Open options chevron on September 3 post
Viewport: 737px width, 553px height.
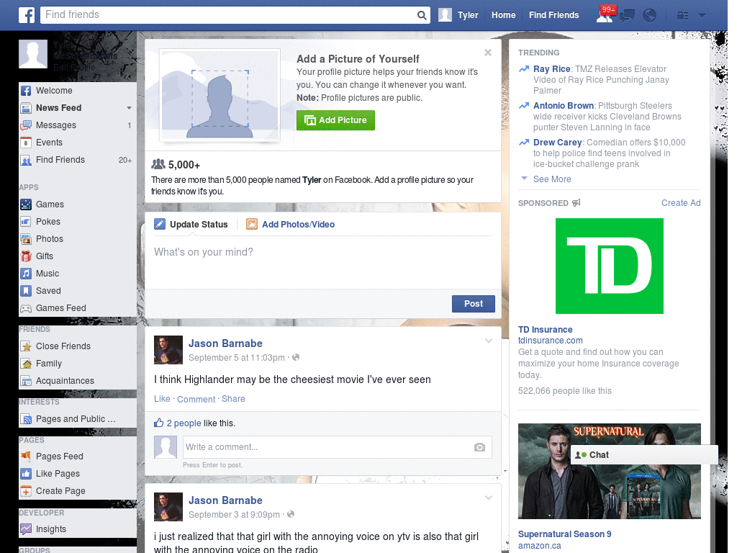[489, 498]
